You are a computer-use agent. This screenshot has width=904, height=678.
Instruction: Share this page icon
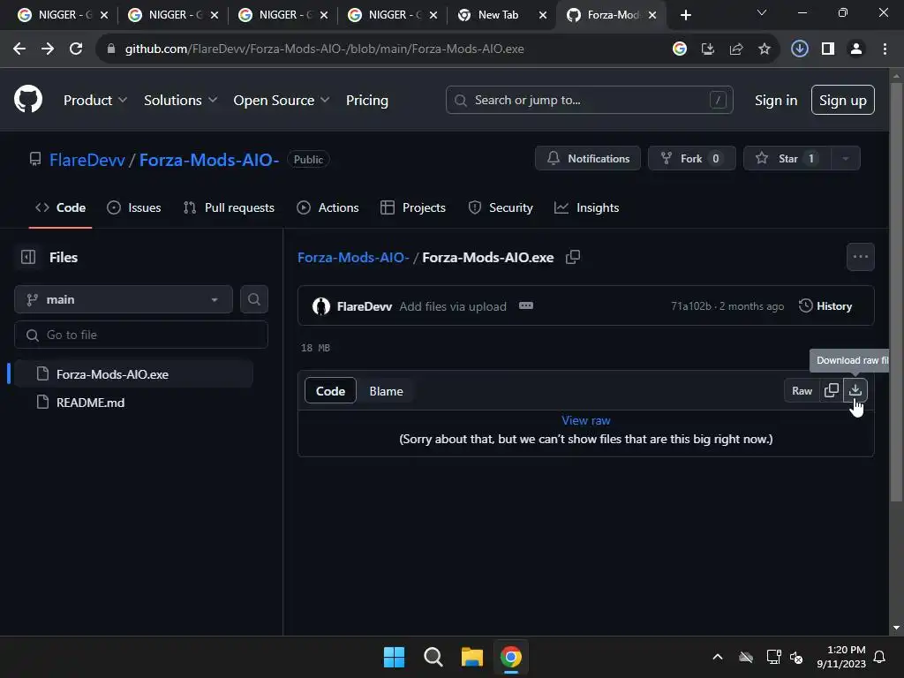pyautogui.click(x=735, y=49)
